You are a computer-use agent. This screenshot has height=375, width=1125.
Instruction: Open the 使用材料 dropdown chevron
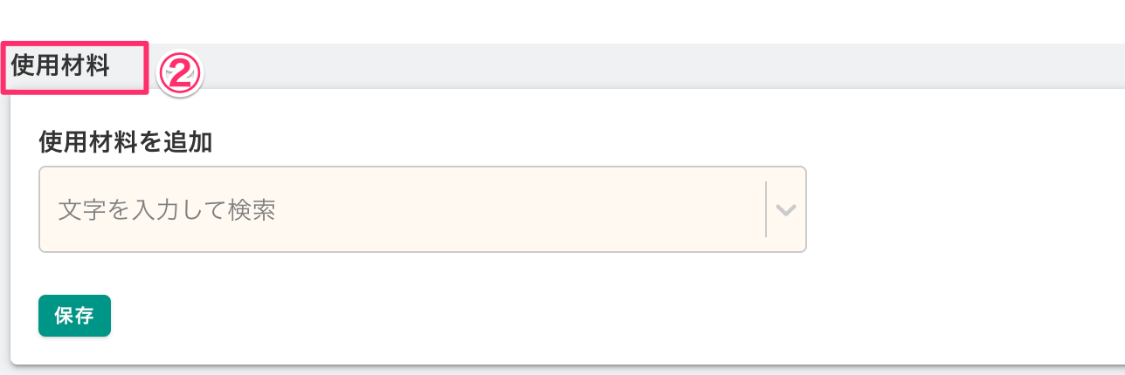click(x=786, y=210)
